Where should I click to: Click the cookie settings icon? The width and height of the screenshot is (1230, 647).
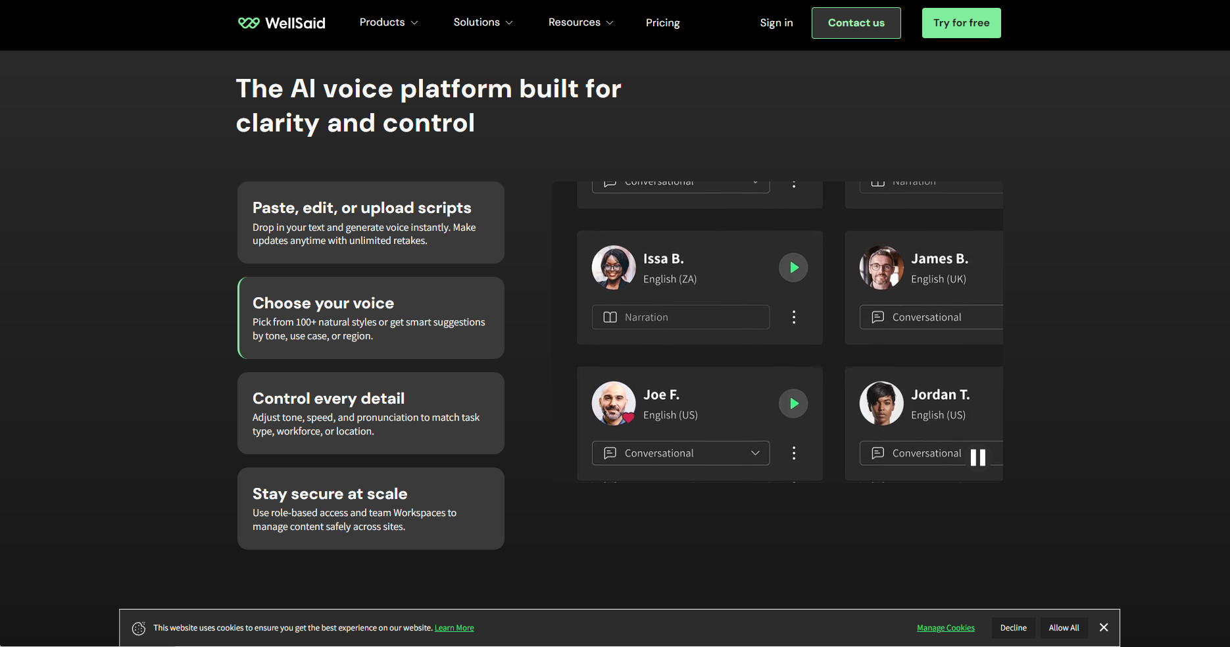(x=139, y=629)
